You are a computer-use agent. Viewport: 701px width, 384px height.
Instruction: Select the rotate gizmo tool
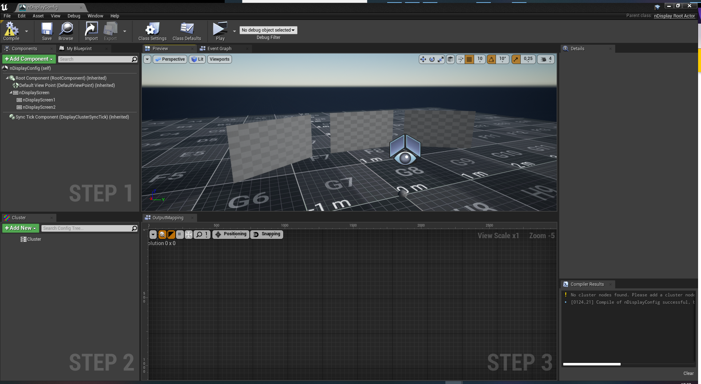coord(432,59)
